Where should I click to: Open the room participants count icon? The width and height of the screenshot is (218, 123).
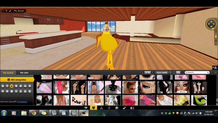pyautogui.click(x=215, y=68)
